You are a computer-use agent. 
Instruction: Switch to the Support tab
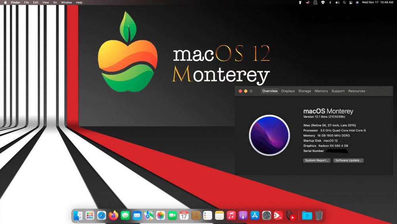[x=338, y=91]
